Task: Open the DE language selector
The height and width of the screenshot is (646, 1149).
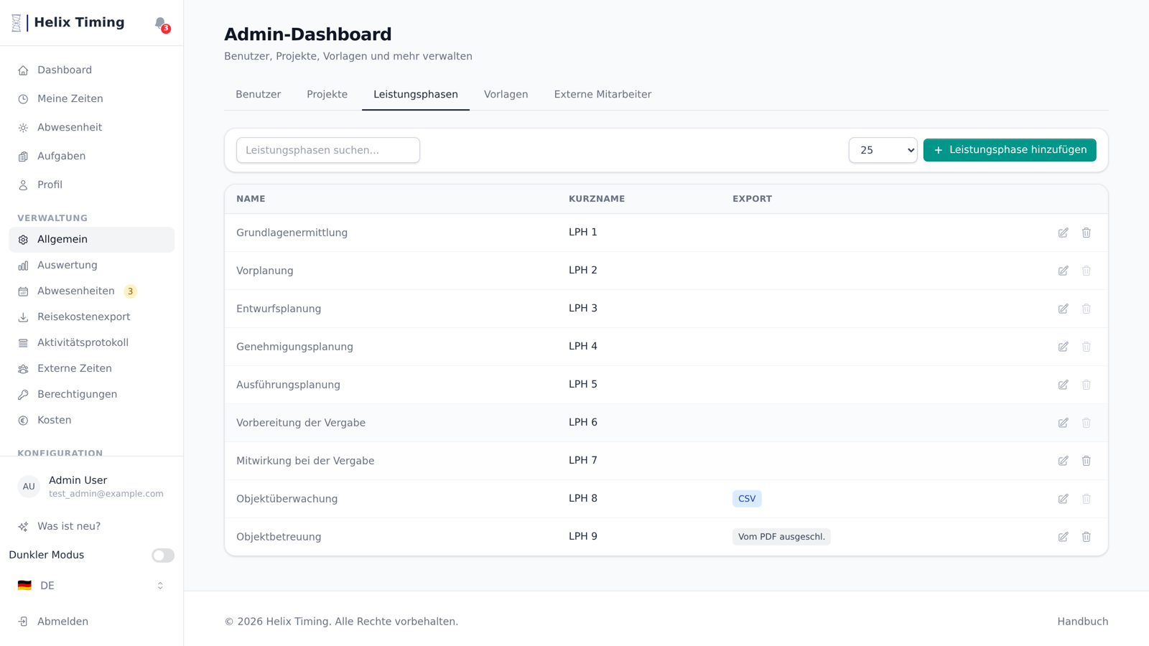Action: point(92,586)
